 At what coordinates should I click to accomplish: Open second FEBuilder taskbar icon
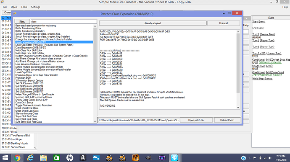pyautogui.click(x=122, y=158)
